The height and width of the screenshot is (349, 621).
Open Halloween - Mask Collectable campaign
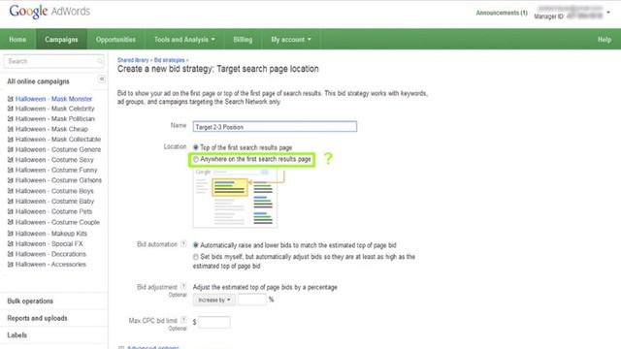tap(58, 140)
